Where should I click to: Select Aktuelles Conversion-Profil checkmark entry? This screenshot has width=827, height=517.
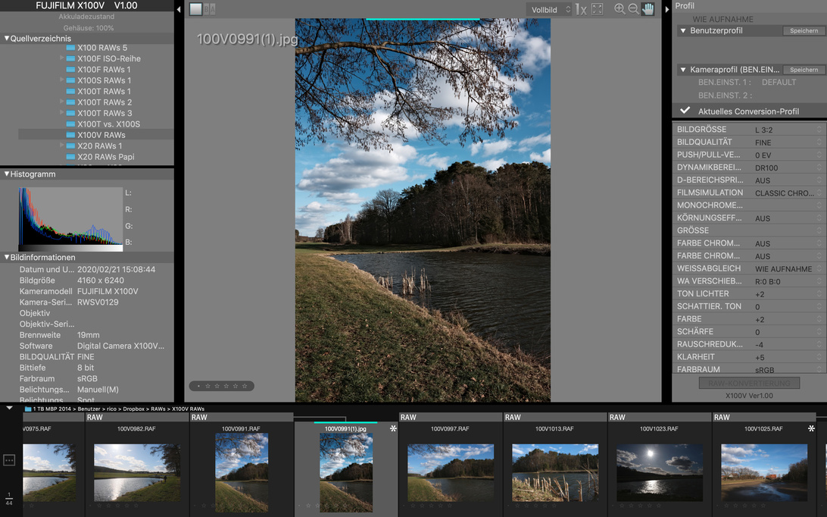point(747,111)
